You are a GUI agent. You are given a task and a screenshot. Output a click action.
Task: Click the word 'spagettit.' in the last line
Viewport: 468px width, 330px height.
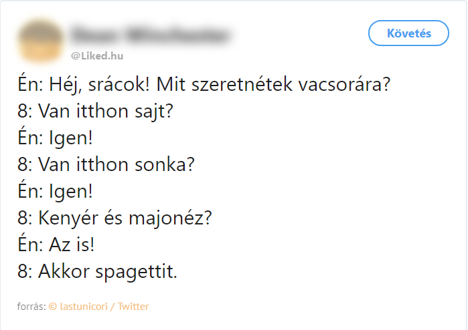click(137, 273)
